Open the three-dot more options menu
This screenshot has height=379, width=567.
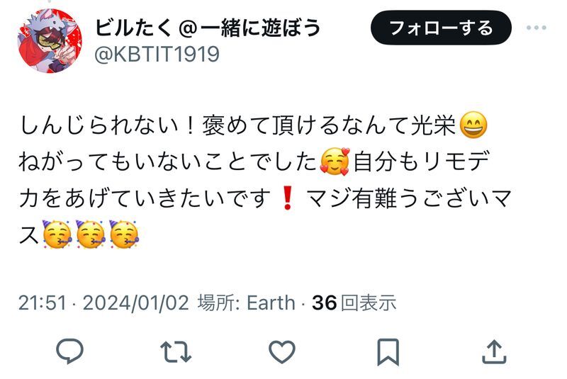pos(537,28)
